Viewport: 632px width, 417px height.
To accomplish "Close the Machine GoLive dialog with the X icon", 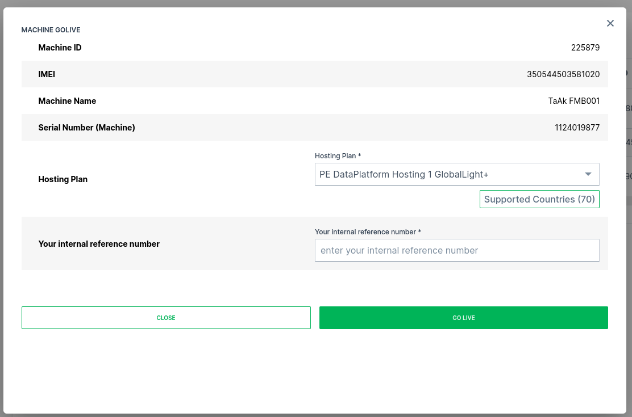I will click(x=610, y=23).
